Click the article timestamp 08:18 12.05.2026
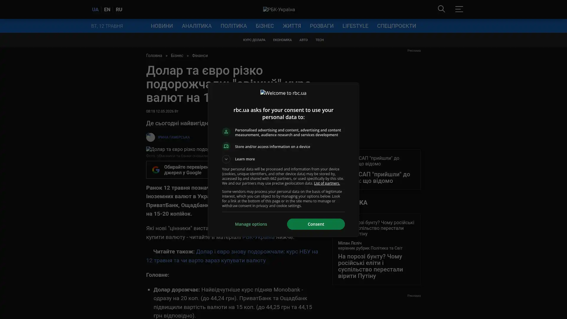Image resolution: width=567 pixels, height=319 pixels. click(162, 111)
